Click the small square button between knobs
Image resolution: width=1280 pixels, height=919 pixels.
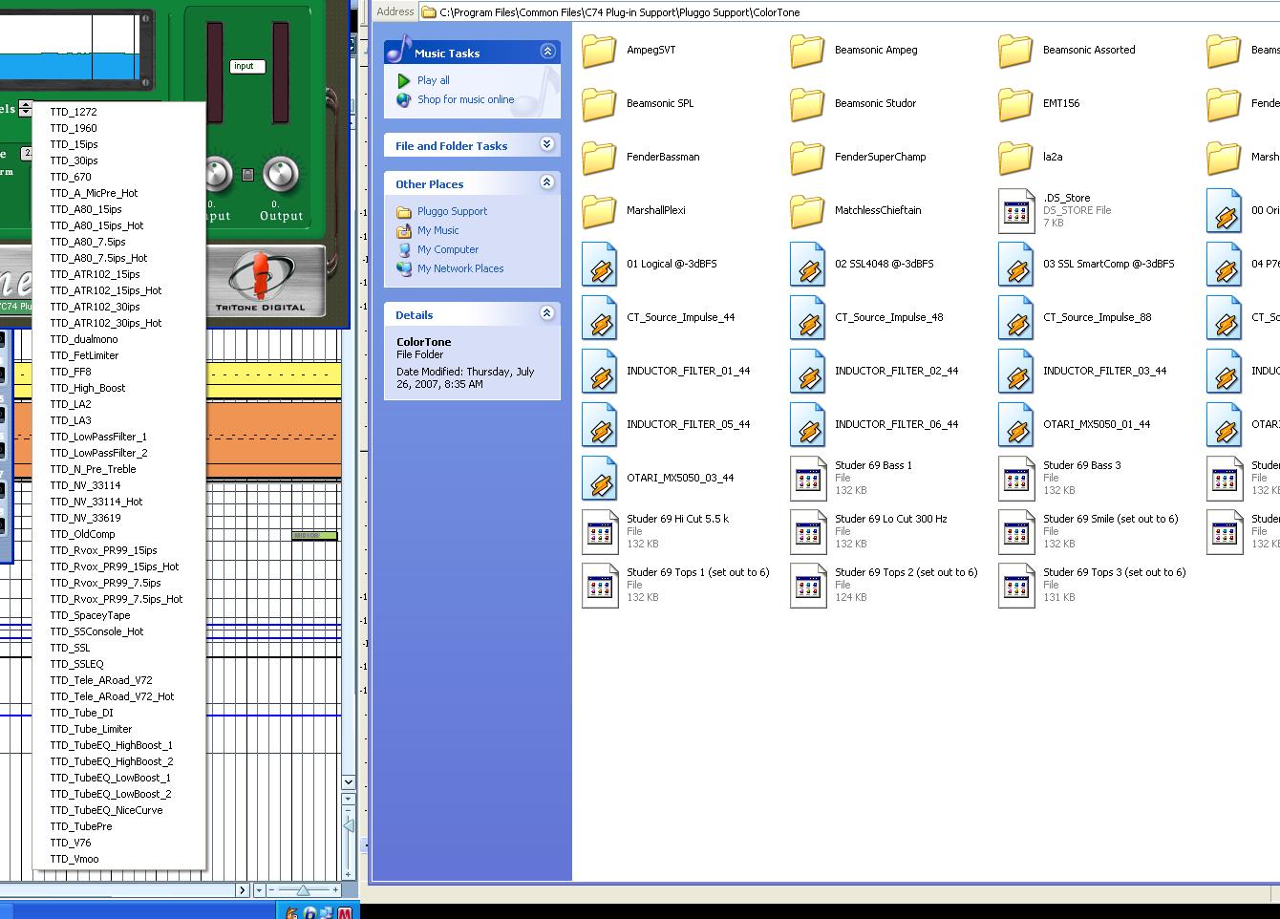pyautogui.click(x=248, y=175)
